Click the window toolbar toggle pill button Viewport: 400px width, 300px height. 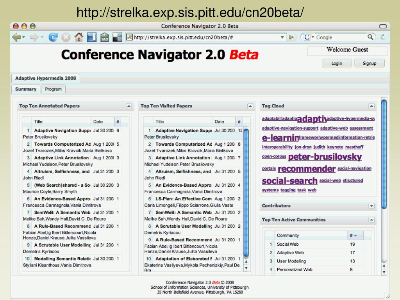pos(383,26)
